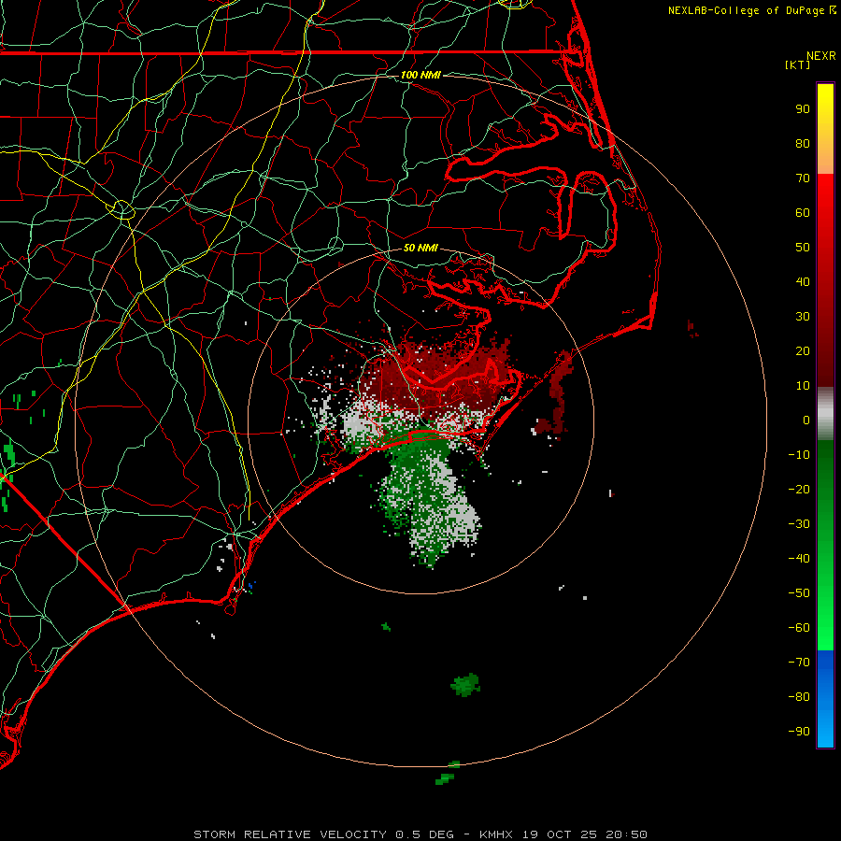Click the 10 value on velocity scale

coord(803,386)
